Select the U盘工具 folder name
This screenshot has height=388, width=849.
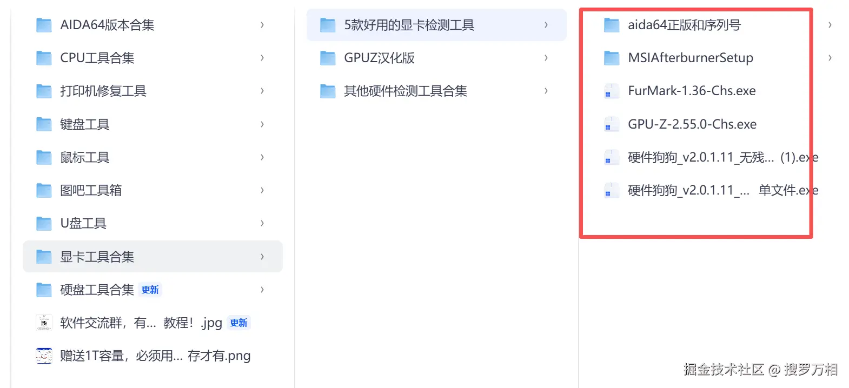[83, 223]
